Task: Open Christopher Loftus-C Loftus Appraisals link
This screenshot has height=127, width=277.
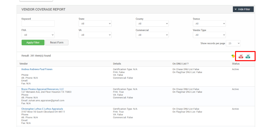Action: click(42, 109)
